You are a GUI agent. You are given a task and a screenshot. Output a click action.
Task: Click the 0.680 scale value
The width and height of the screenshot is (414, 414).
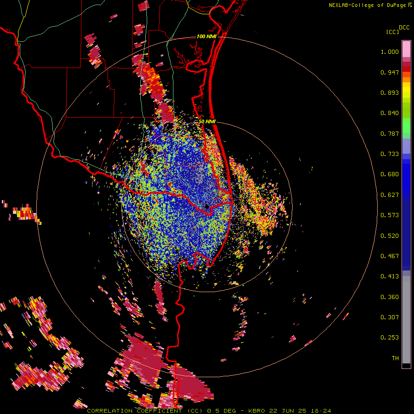(x=390, y=174)
